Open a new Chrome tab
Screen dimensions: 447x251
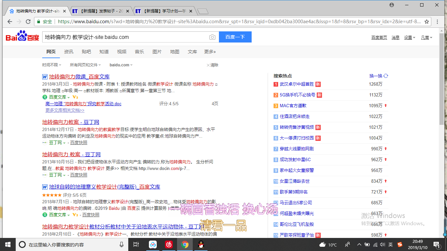point(203,11)
